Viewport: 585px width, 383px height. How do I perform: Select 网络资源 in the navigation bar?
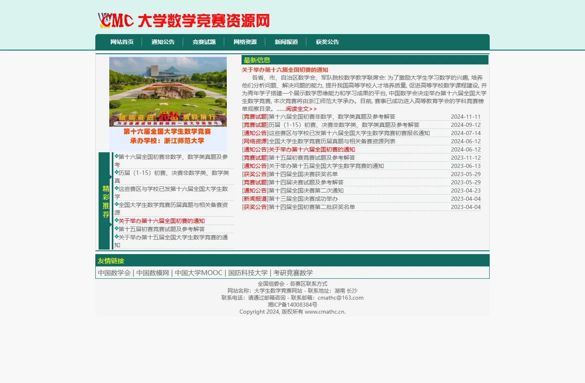[x=245, y=42]
